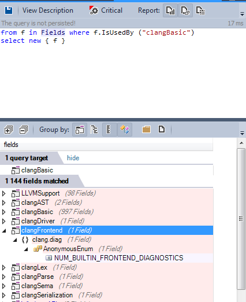Expand the LLVMSupport node
246x302 pixels.
(x=4, y=193)
